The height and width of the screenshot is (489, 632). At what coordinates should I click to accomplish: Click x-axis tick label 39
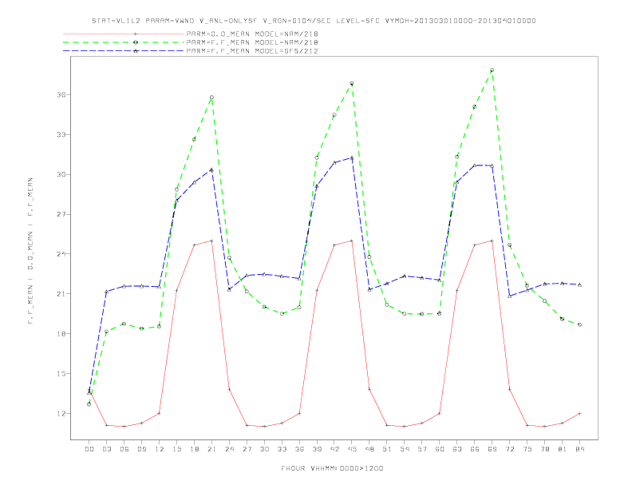(x=317, y=449)
